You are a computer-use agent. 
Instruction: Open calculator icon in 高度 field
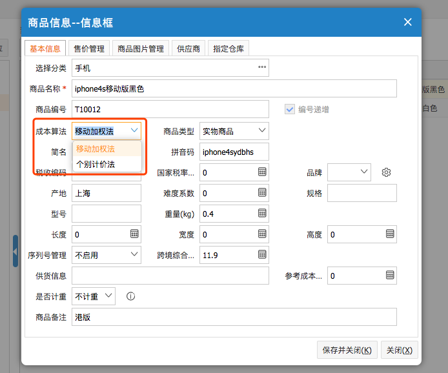(x=390, y=234)
